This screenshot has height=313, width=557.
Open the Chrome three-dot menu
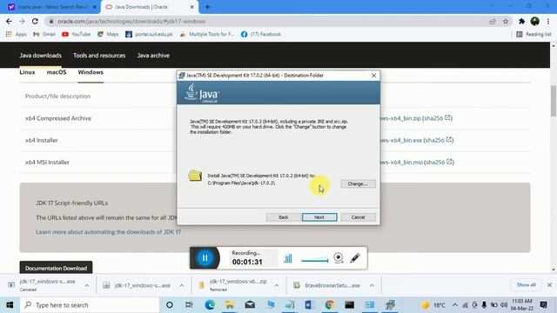click(548, 21)
